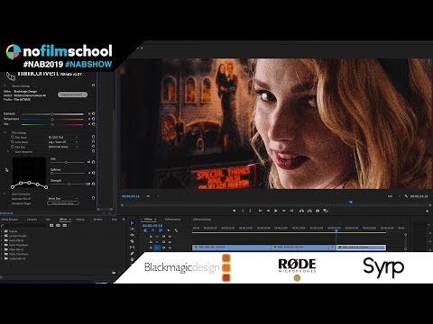
Task: Click the button under Generate 3D LUT
Action: (x=63, y=203)
